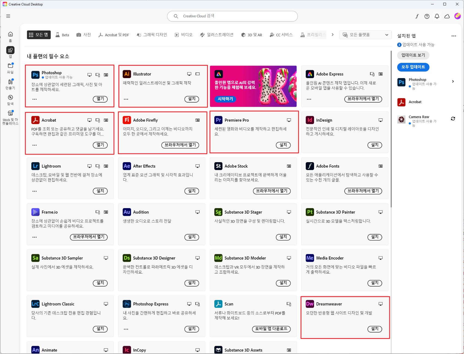
Task: Click Scan's mobile app download button
Action: click(x=271, y=329)
